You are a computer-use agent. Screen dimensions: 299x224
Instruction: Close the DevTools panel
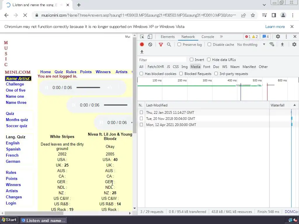295,36
